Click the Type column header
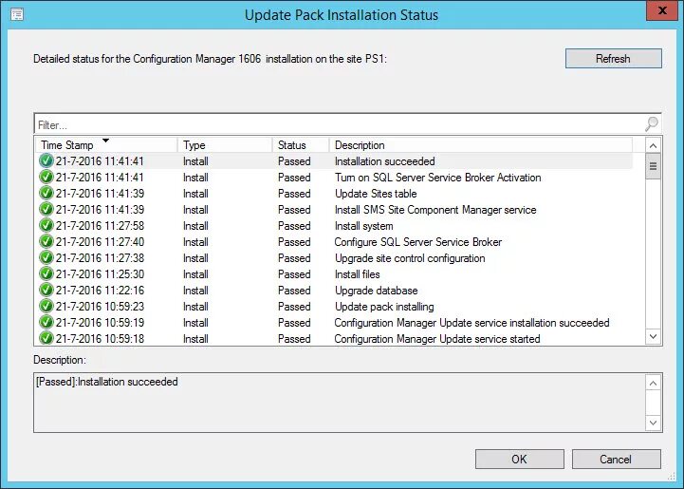684x489 pixels. (224, 145)
